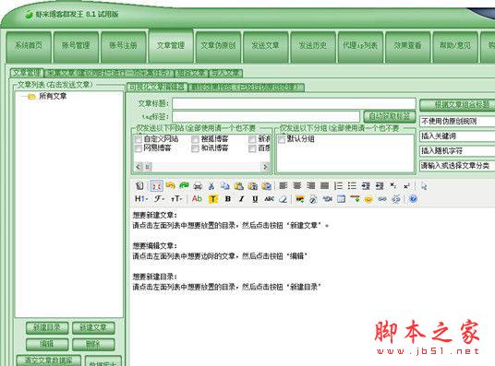Image resolution: width=495 pixels, height=366 pixels.
Task: Apply underline with the U icon
Action: click(x=255, y=199)
